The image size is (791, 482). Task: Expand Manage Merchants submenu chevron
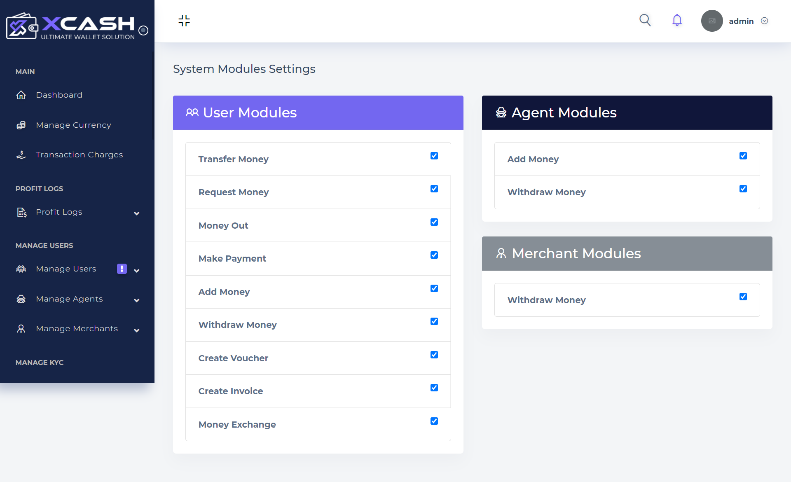click(137, 330)
